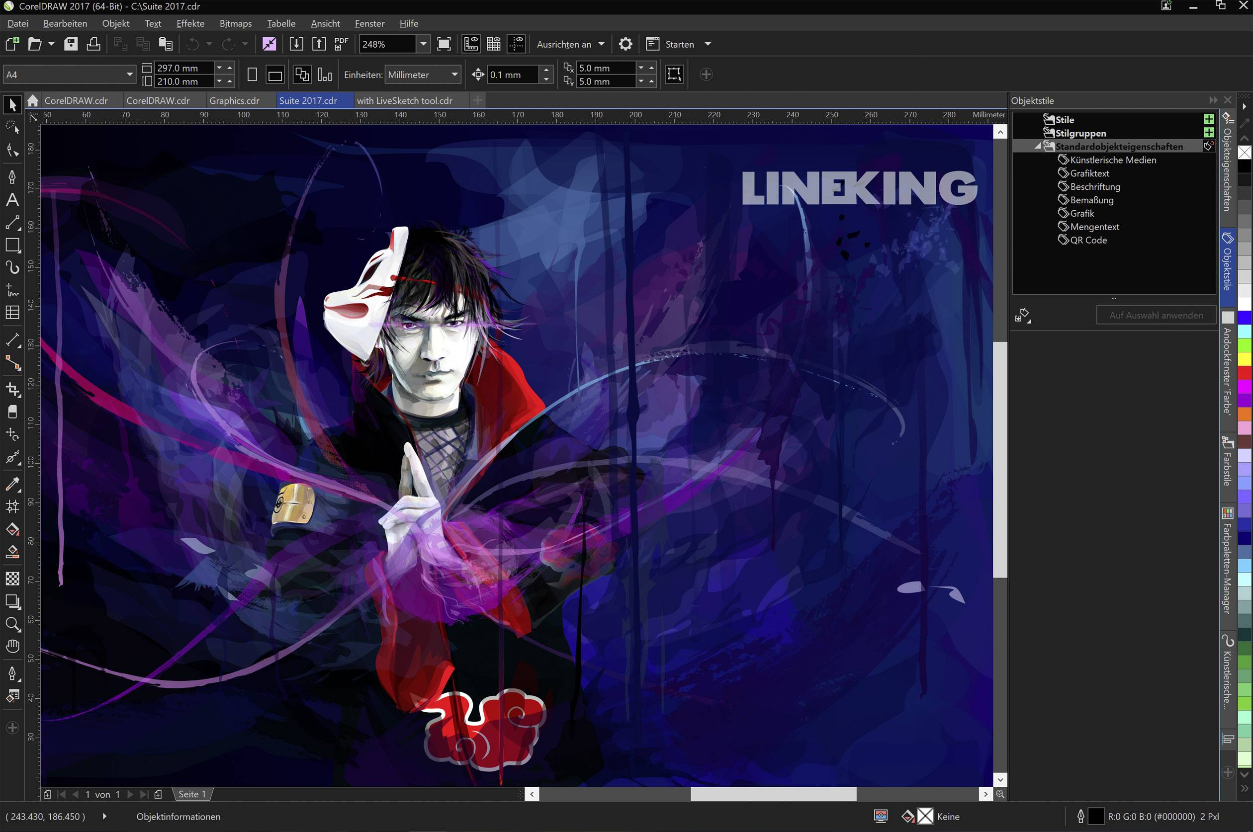
Task: Add new group with Stilgruppen plus button
Action: [1208, 133]
